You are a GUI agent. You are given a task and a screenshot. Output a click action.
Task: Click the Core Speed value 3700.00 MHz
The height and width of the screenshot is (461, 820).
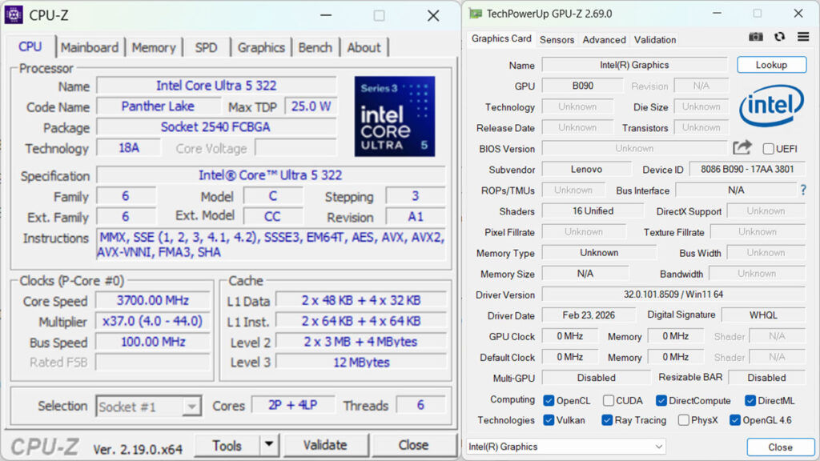pos(153,301)
